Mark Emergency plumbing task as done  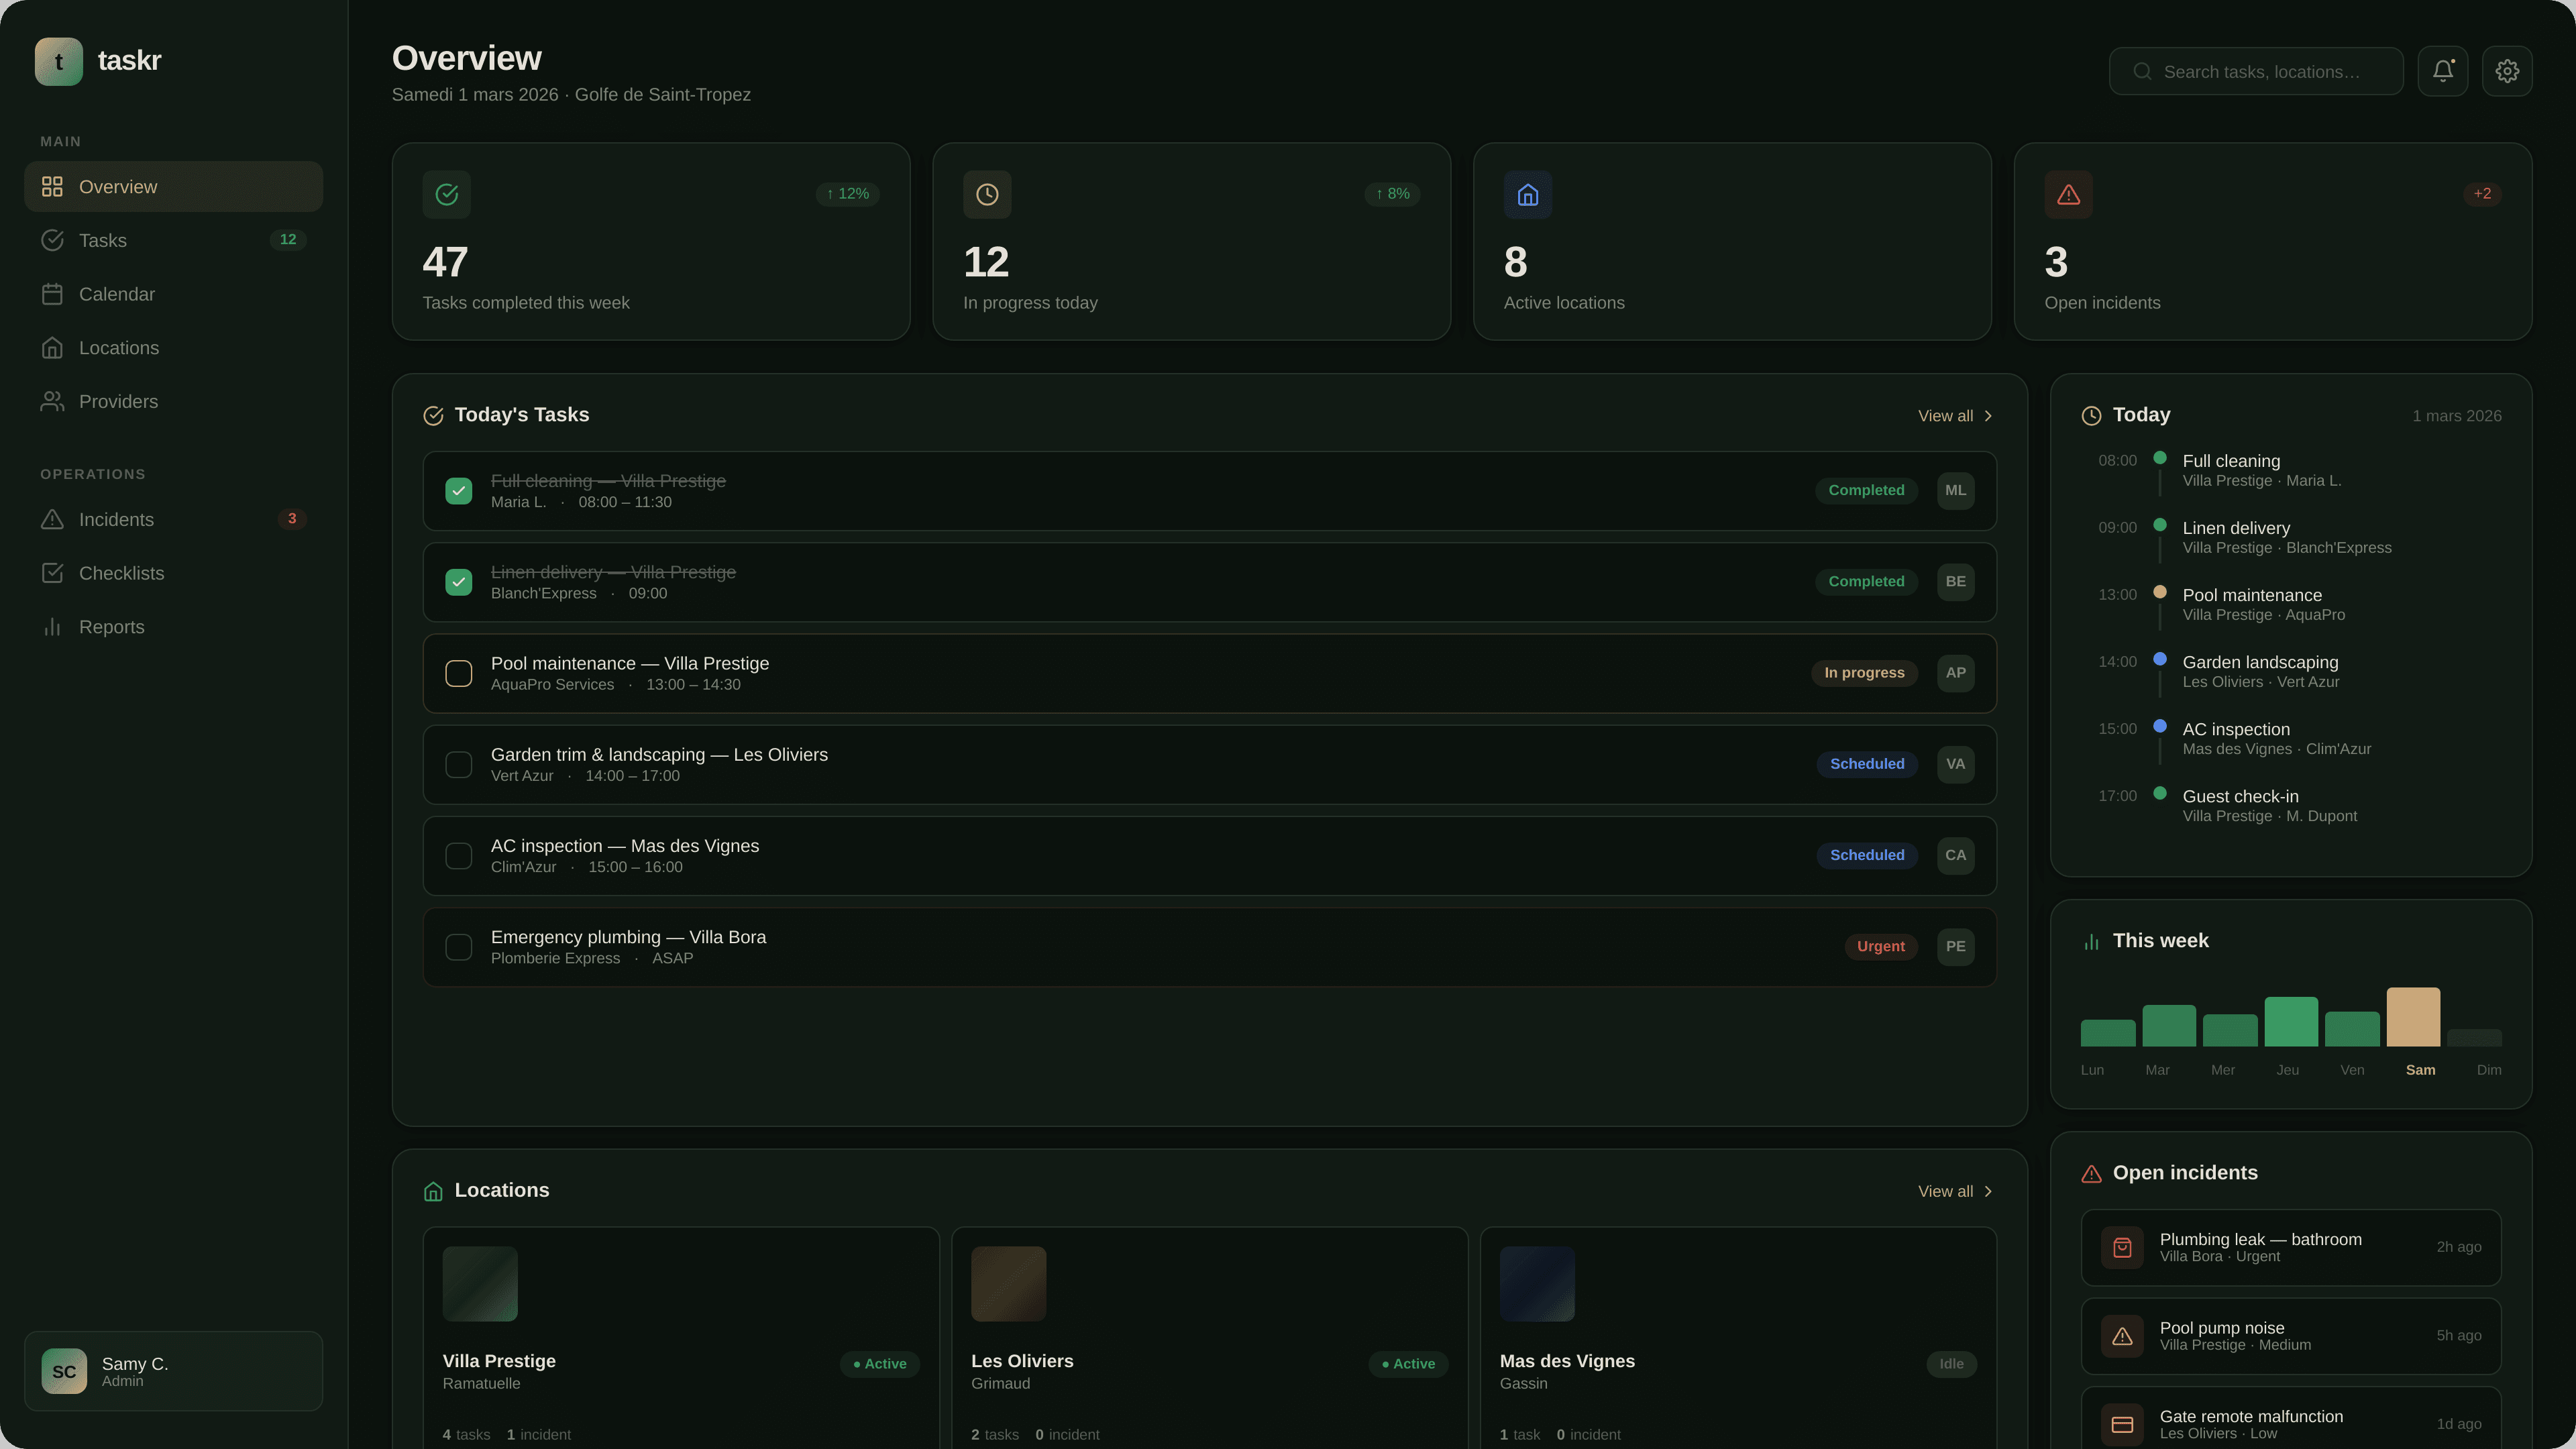tap(458, 947)
